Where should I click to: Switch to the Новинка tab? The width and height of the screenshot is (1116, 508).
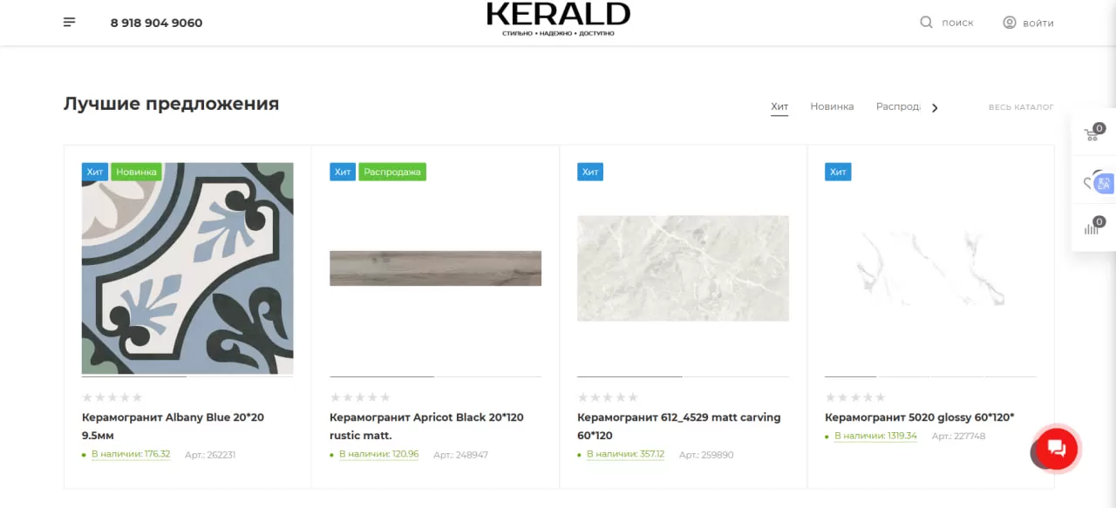pyautogui.click(x=832, y=106)
